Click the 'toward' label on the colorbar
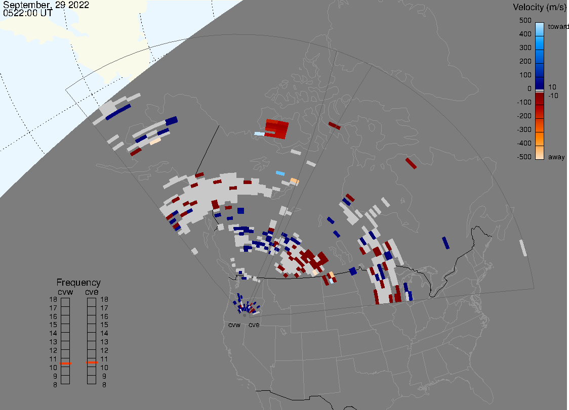This screenshot has height=410, width=569. tap(558, 26)
